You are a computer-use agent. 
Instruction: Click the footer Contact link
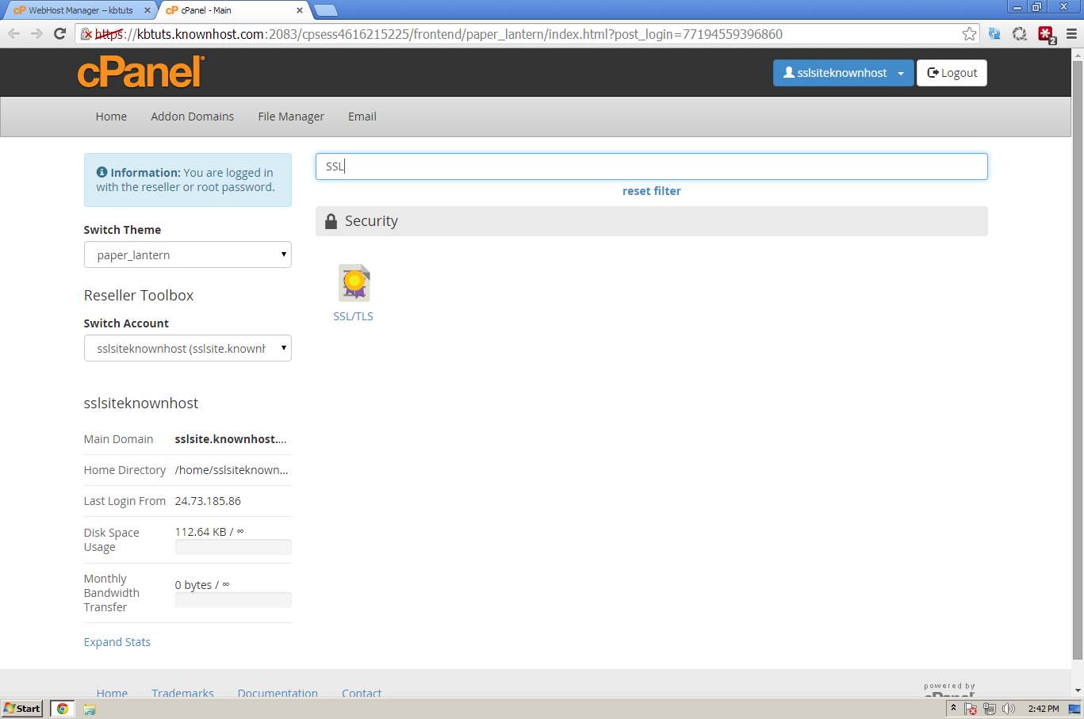[362, 693]
